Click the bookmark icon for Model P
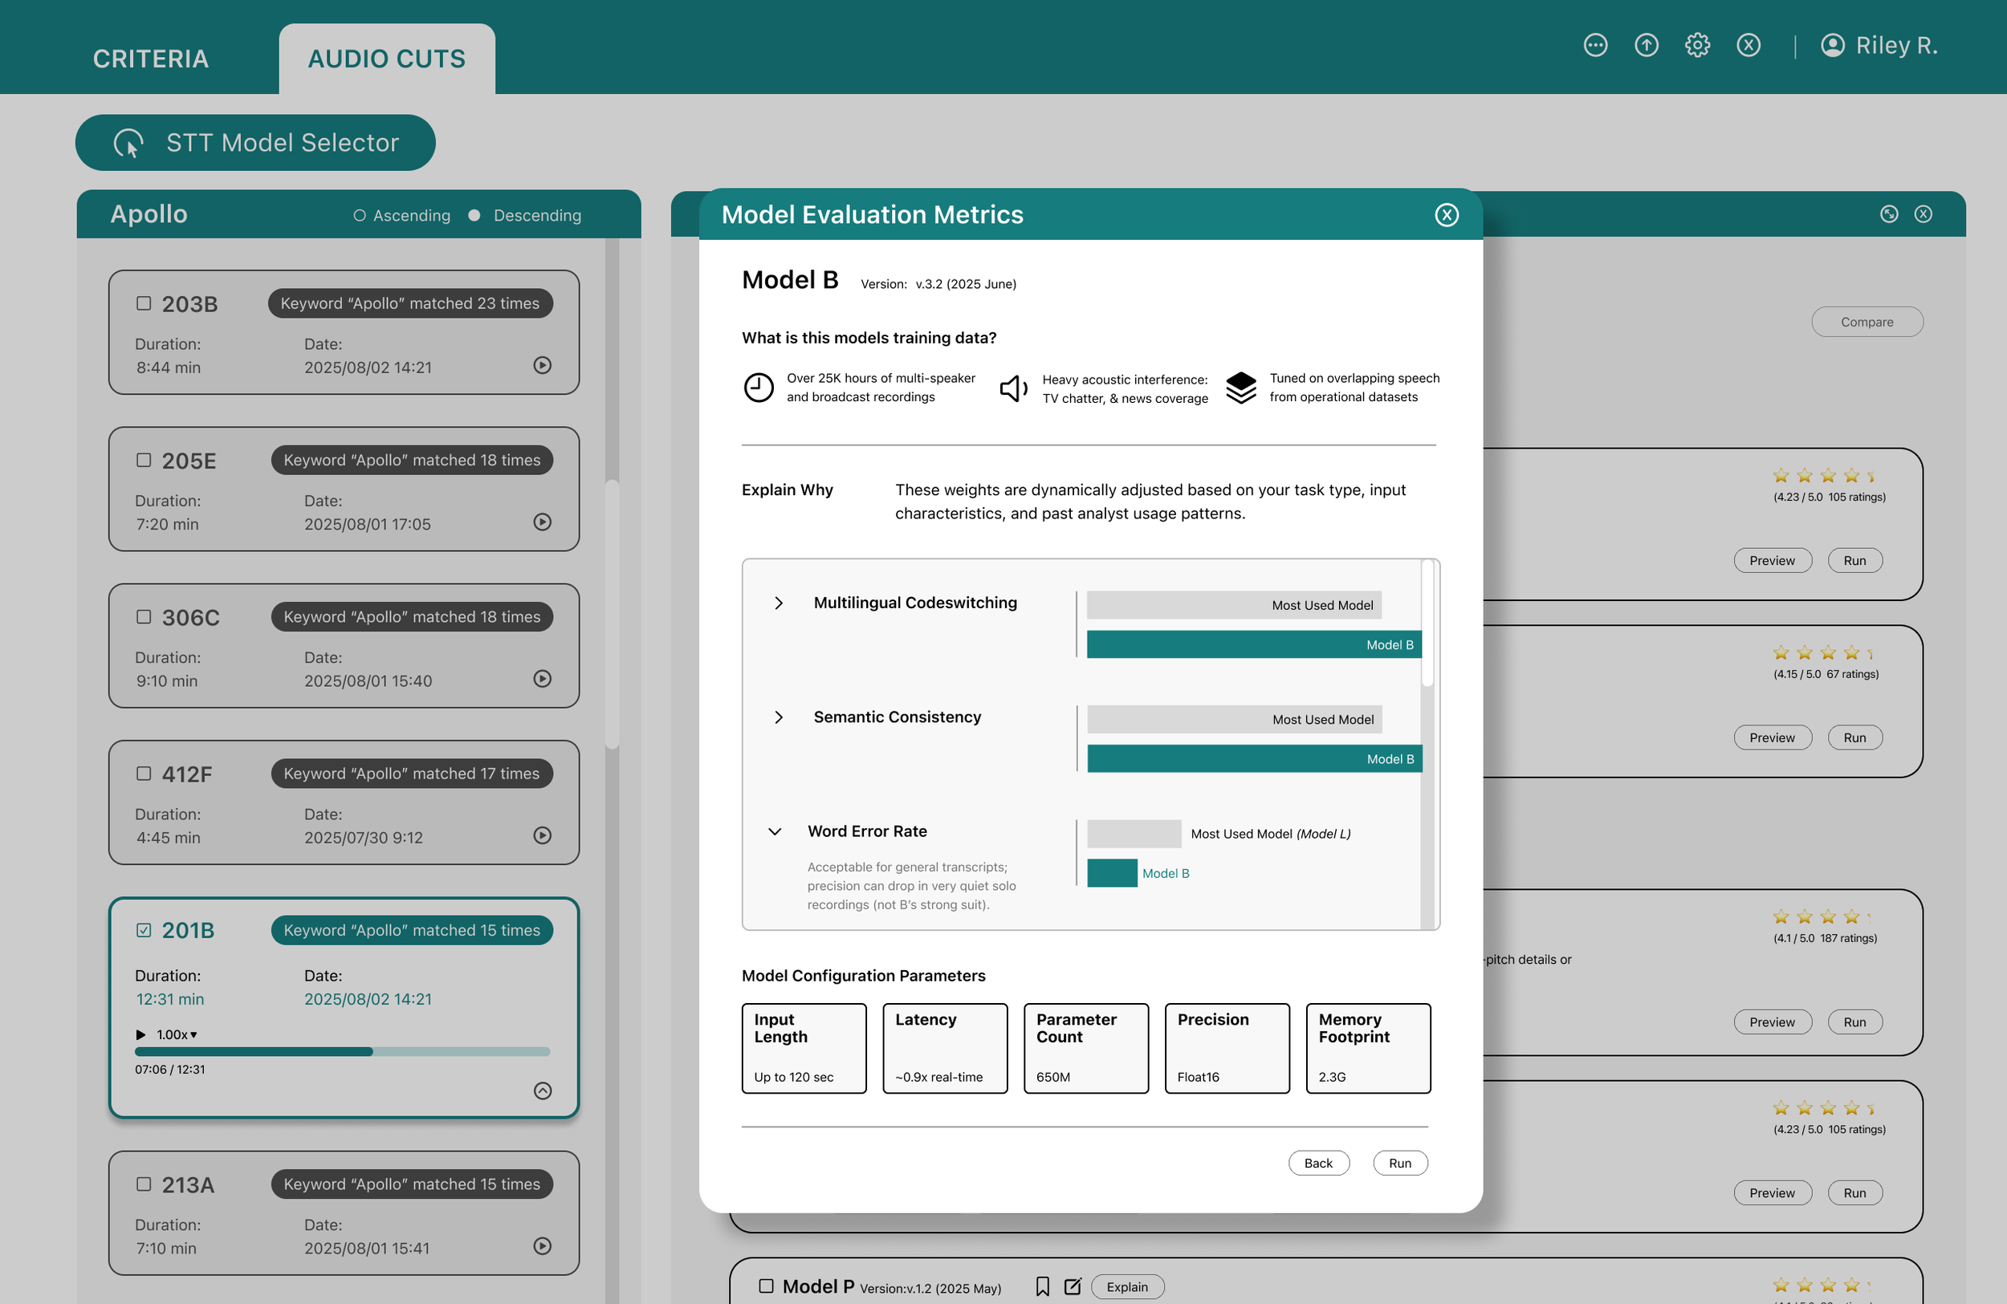Viewport: 2007px width, 1304px height. (1042, 1286)
